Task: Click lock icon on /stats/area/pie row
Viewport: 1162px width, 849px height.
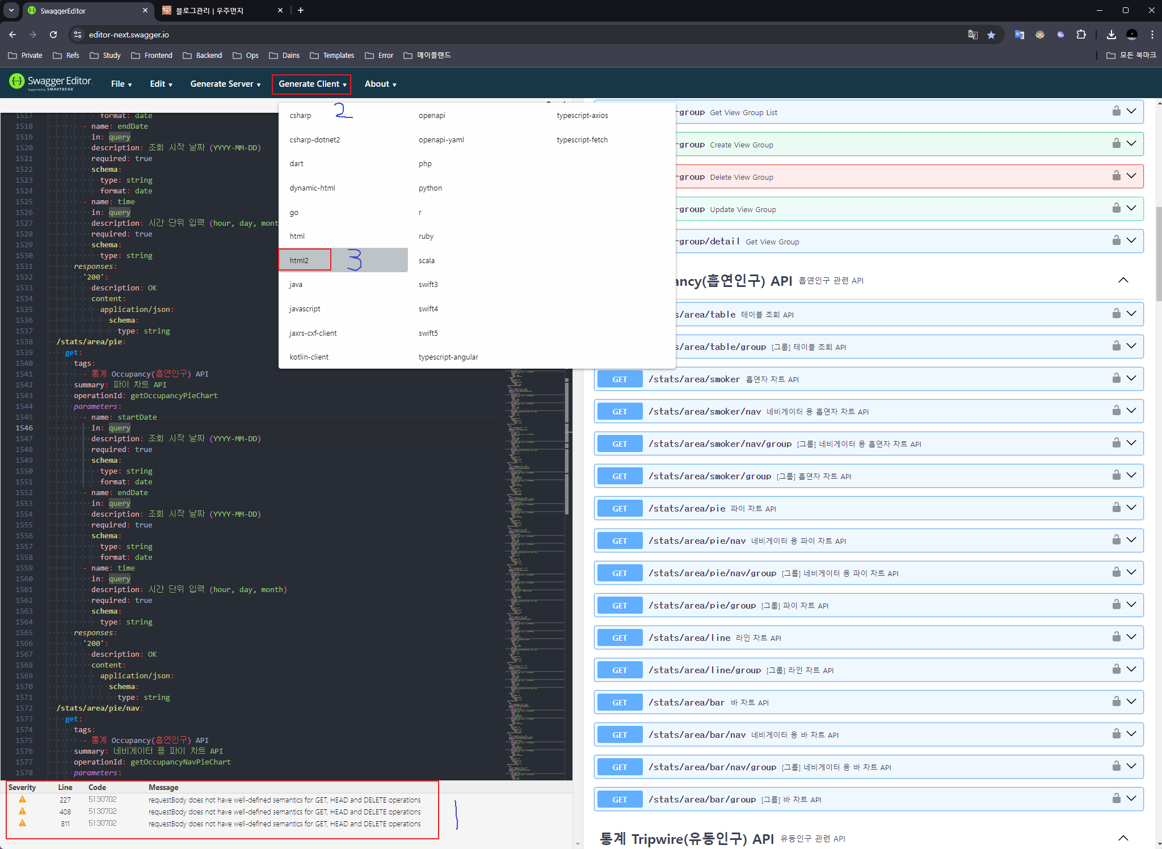Action: (x=1116, y=508)
